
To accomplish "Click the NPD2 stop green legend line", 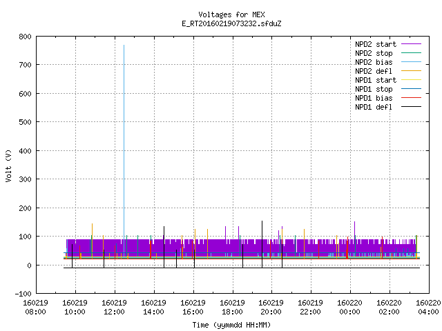I will (411, 53).
